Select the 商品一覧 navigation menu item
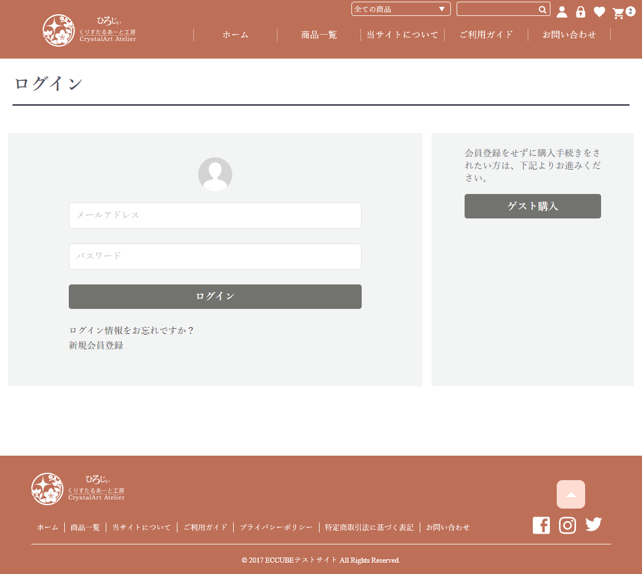Screen dimensions: 642x574 pyautogui.click(x=319, y=35)
